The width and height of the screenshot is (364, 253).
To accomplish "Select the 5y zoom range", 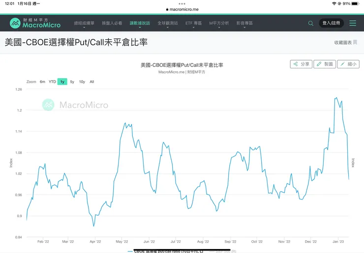I will 72,82.
